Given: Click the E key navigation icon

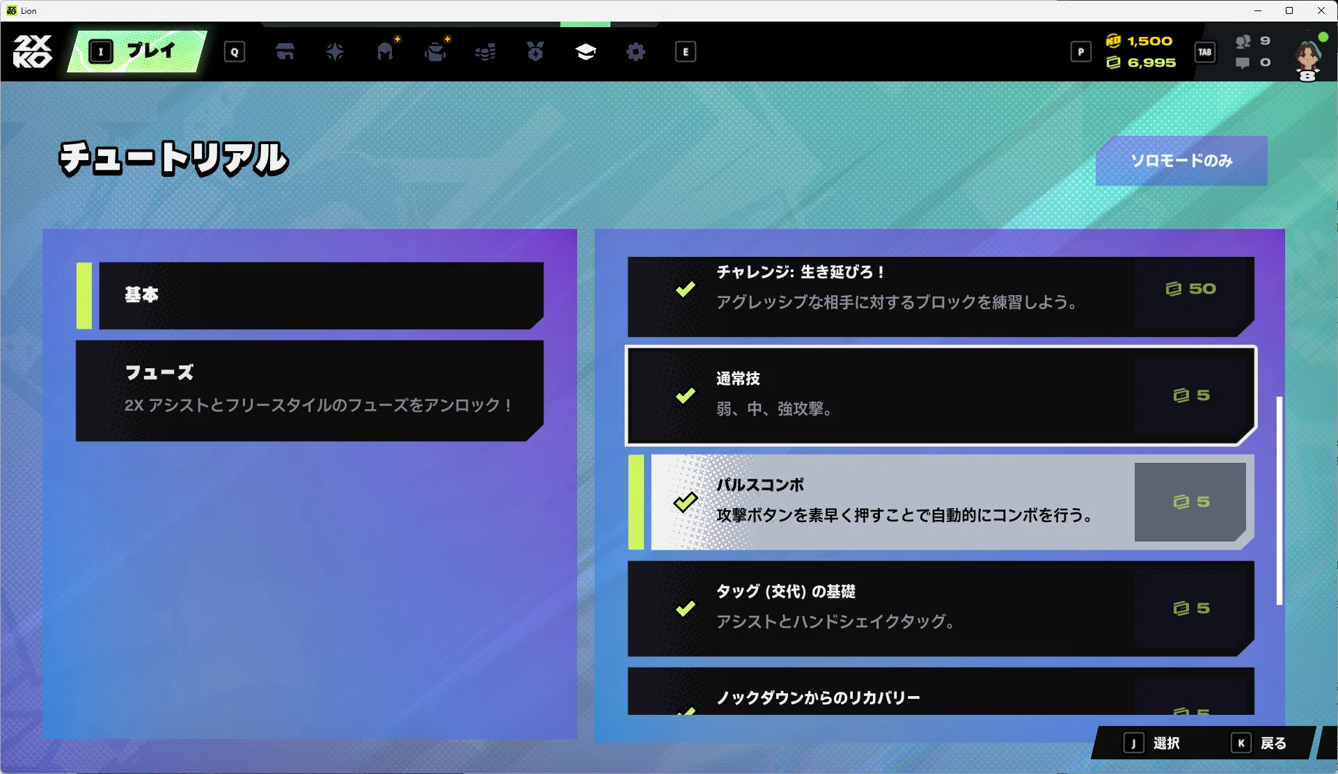Looking at the screenshot, I should click(x=686, y=52).
